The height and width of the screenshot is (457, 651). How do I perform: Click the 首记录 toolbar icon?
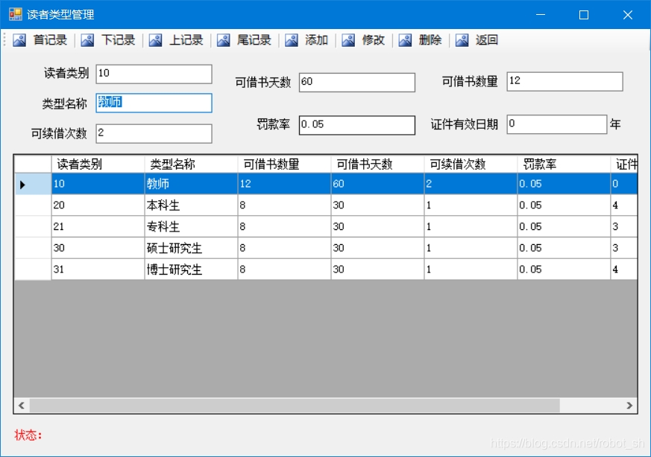(19, 40)
